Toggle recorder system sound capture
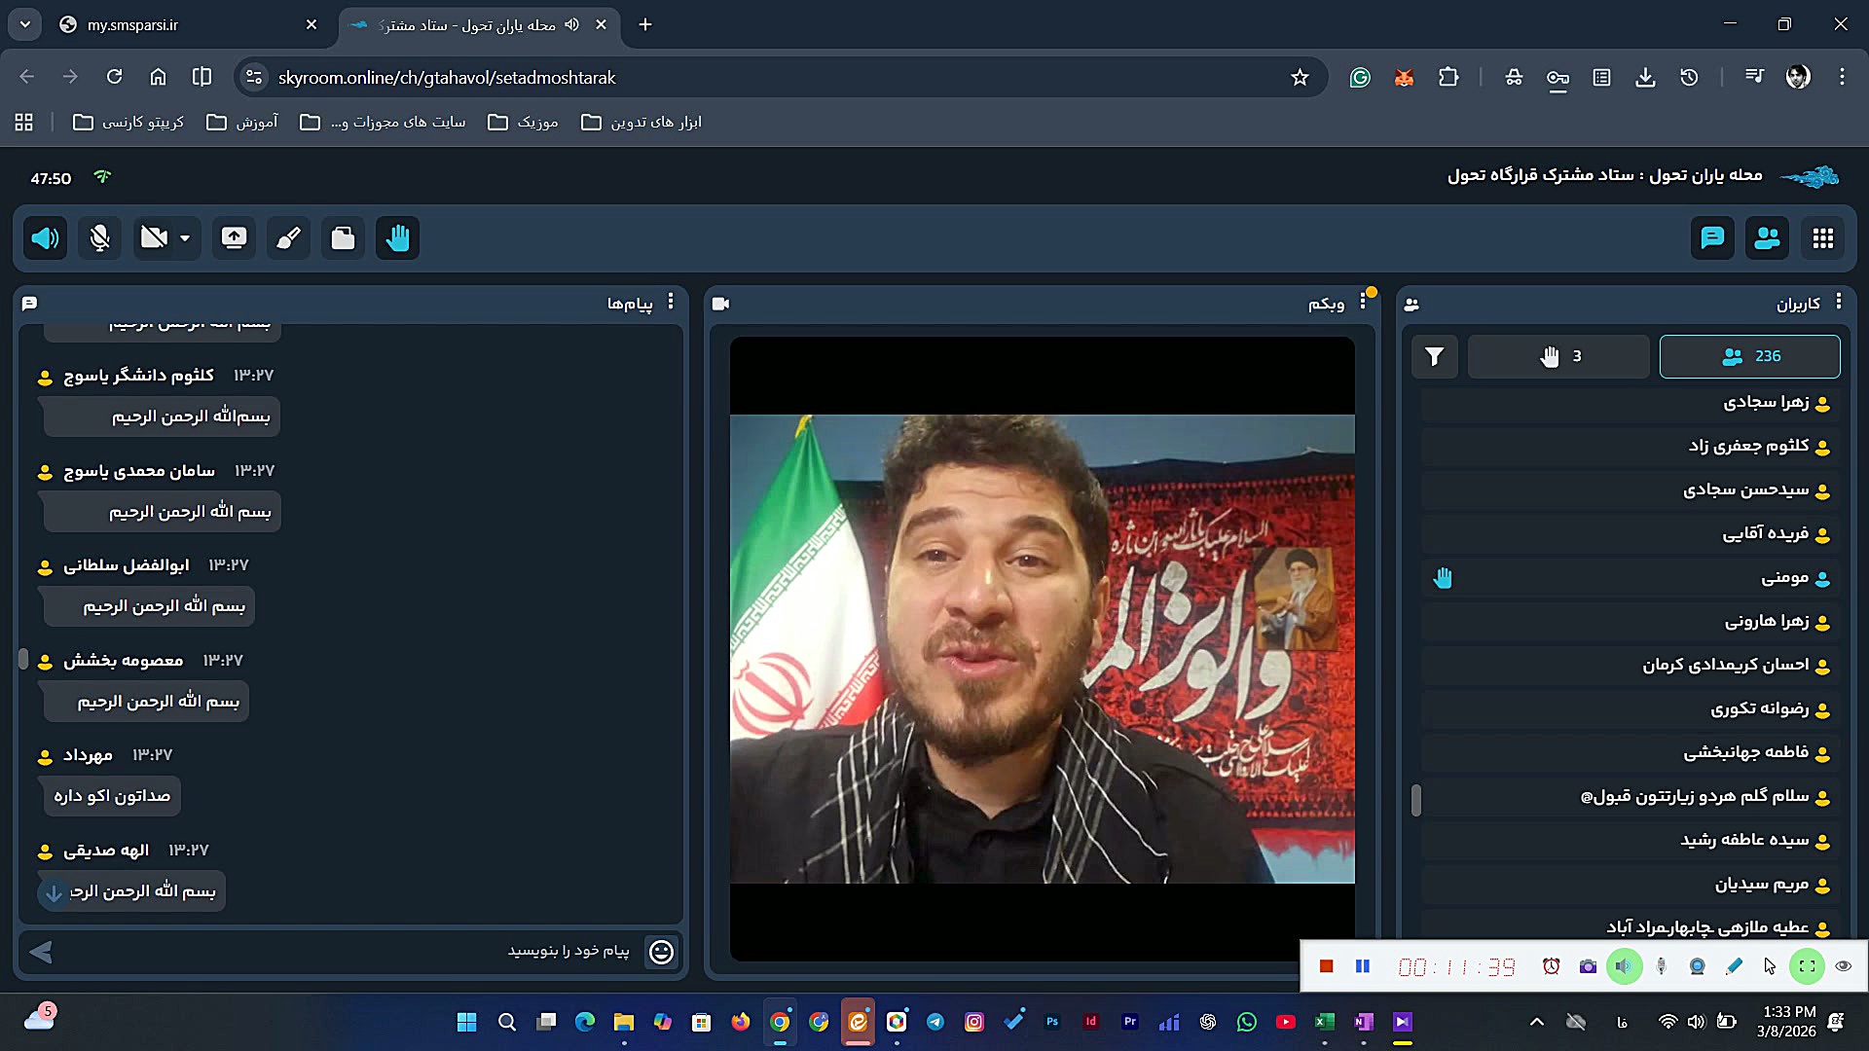Viewport: 1869px width, 1051px height. click(1624, 966)
